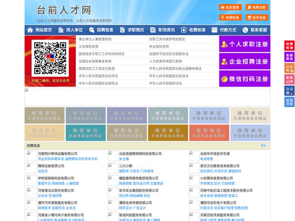Open link 失业保险条例
295x221 pixels.
click(159, 46)
